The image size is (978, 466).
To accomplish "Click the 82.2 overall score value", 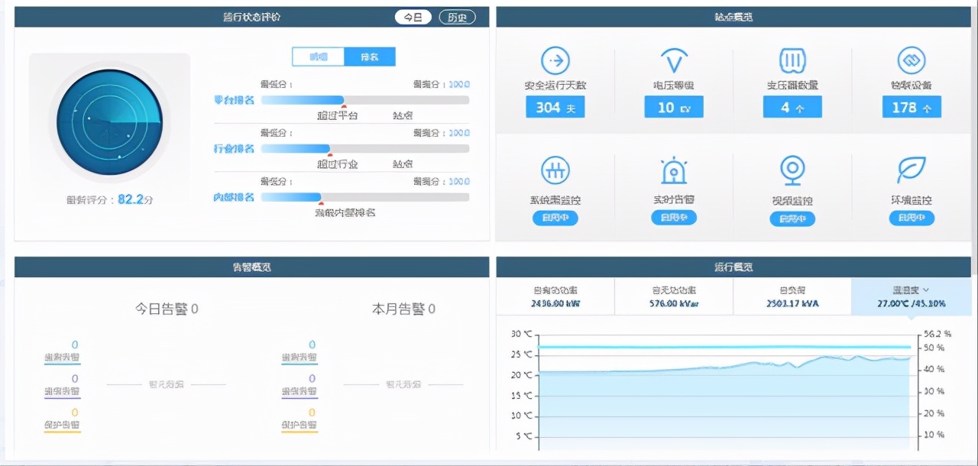I will pyautogui.click(x=131, y=199).
